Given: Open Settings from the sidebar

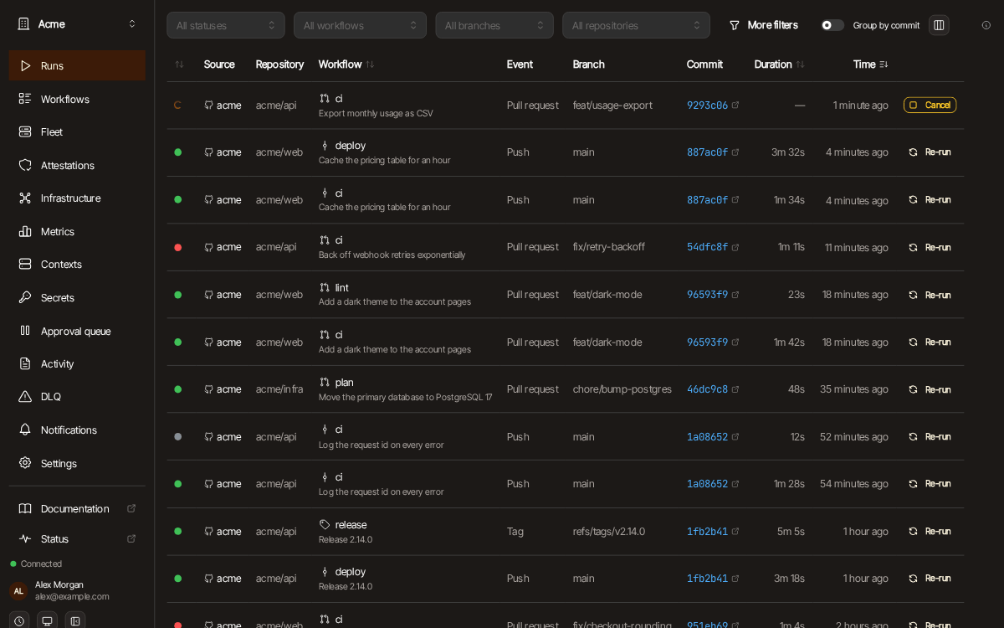Looking at the screenshot, I should (x=77, y=463).
